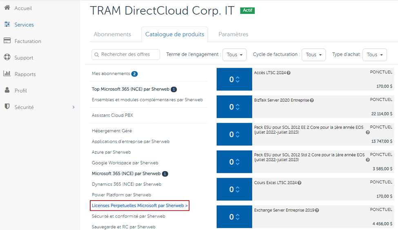Adjust quantity stepper for Exchange Server Entreprise 2019
Viewport: 398px width, 230px height.
click(x=238, y=217)
